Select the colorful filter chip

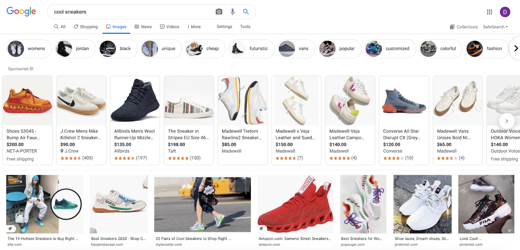(441, 49)
